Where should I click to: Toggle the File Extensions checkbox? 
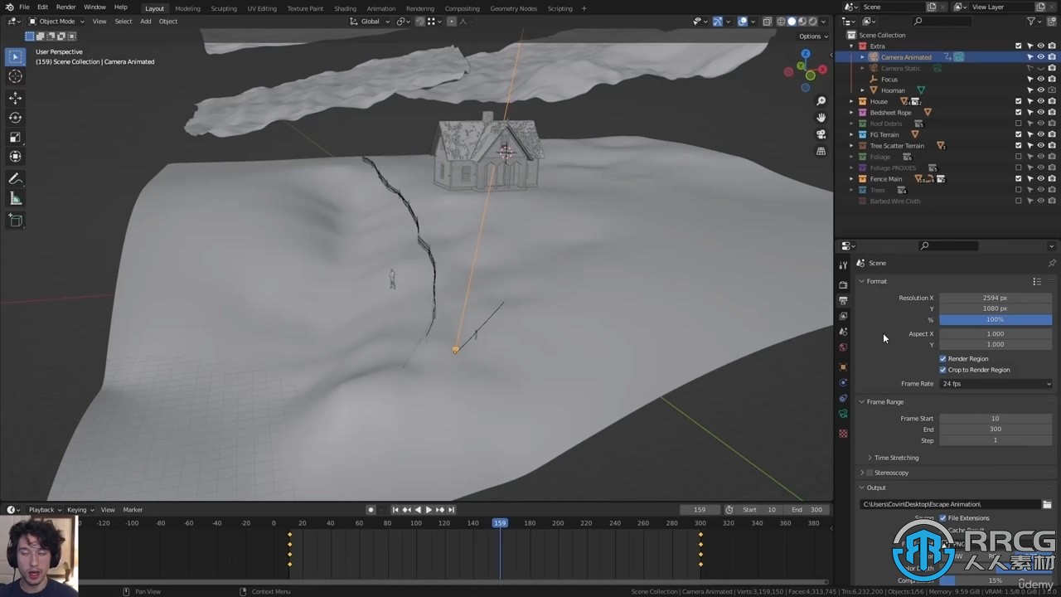pos(942,518)
